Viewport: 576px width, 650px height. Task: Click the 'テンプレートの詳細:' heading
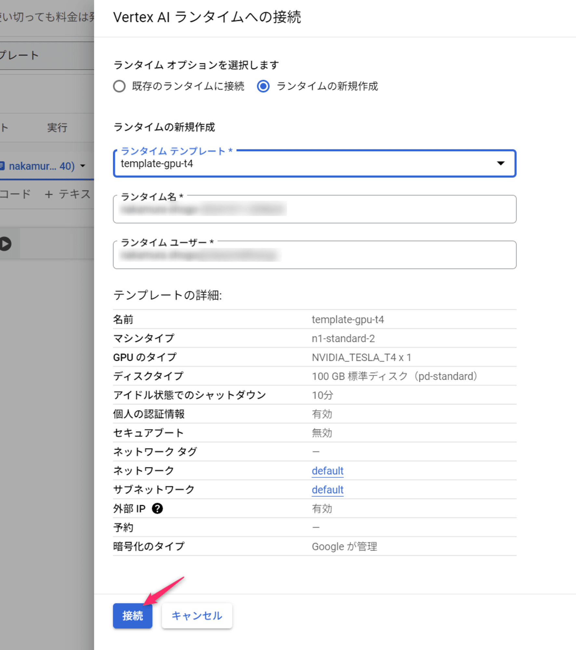167,295
